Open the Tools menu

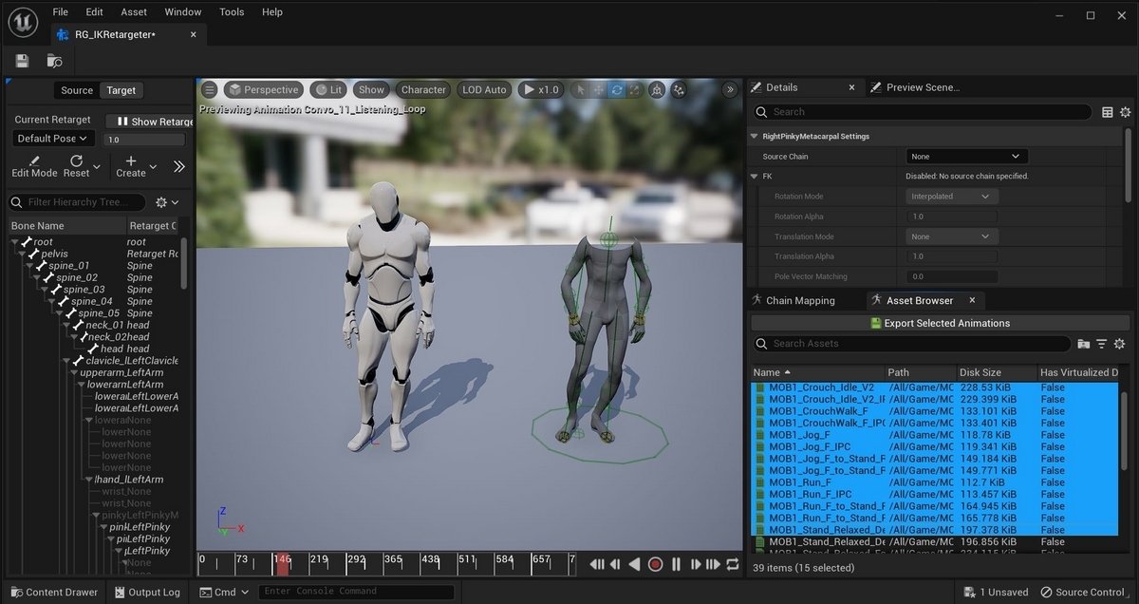[232, 12]
